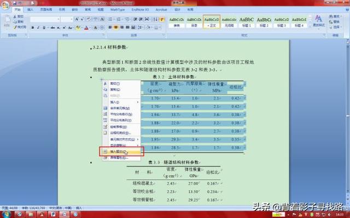Open the Change Case Aa dropdown
Viewport: 350px width, 218px height.
tap(71, 28)
